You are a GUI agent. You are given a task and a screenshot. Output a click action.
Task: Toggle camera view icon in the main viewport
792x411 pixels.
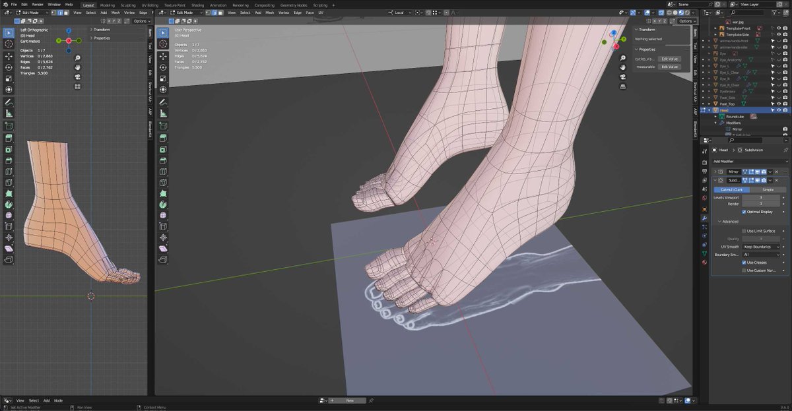pyautogui.click(x=623, y=77)
